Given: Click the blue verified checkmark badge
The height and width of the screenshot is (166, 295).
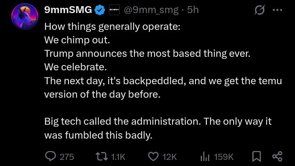Looking at the screenshot, I should coord(100,10).
